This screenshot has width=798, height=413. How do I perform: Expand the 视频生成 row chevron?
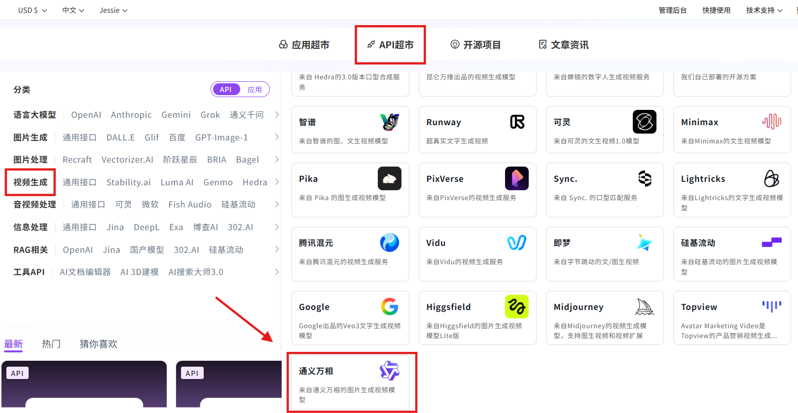(x=277, y=182)
